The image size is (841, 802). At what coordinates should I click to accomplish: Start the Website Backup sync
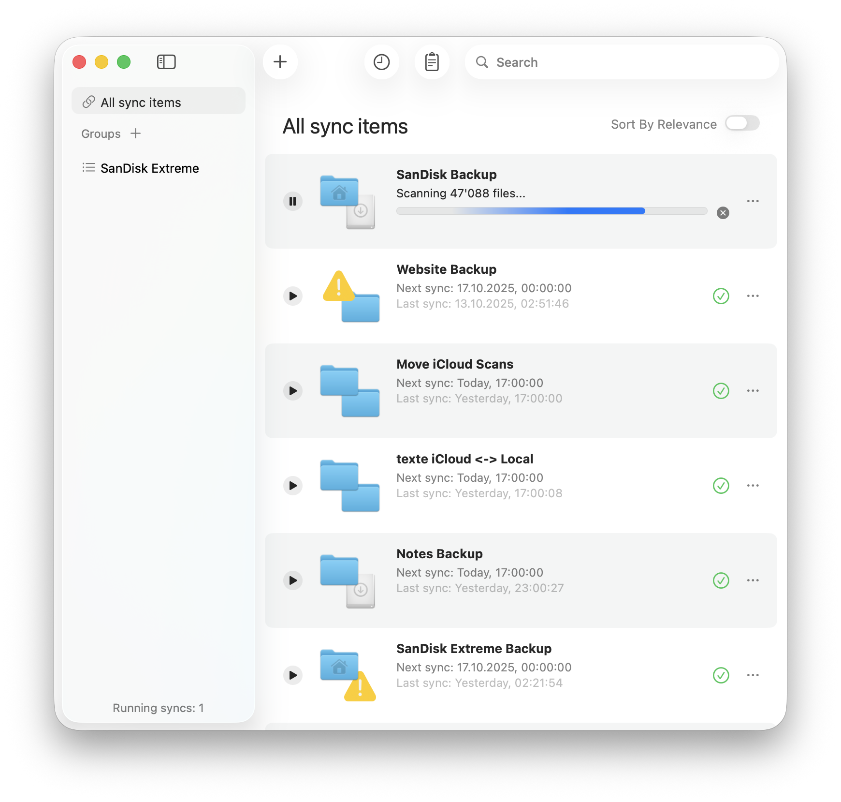click(x=293, y=296)
